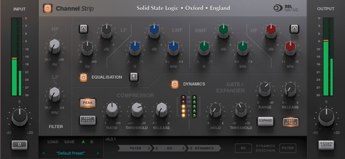345x159 pixels.
Task: Click the LF gain dB knob
Action: pos(107,31)
